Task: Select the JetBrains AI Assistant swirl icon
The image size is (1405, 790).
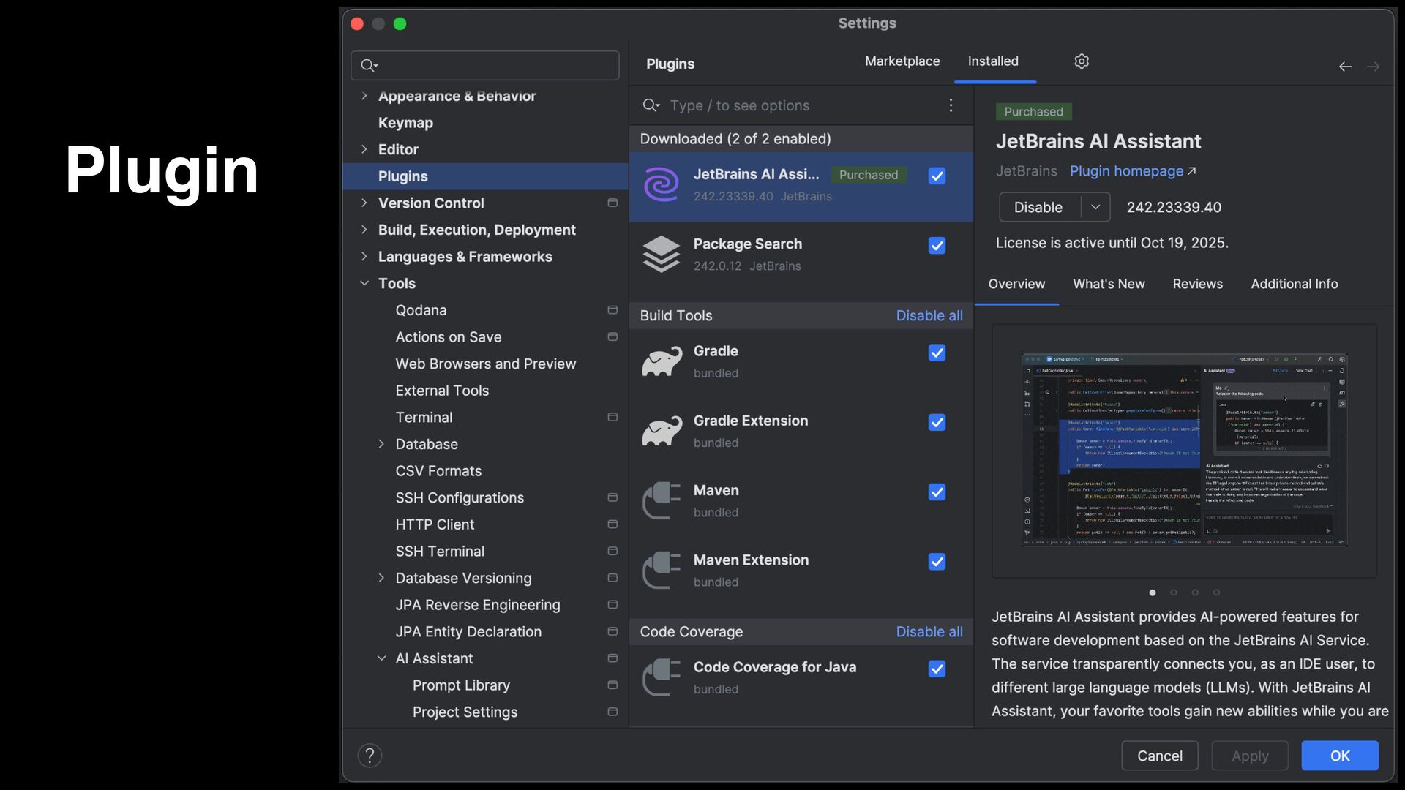Action: [662, 185]
